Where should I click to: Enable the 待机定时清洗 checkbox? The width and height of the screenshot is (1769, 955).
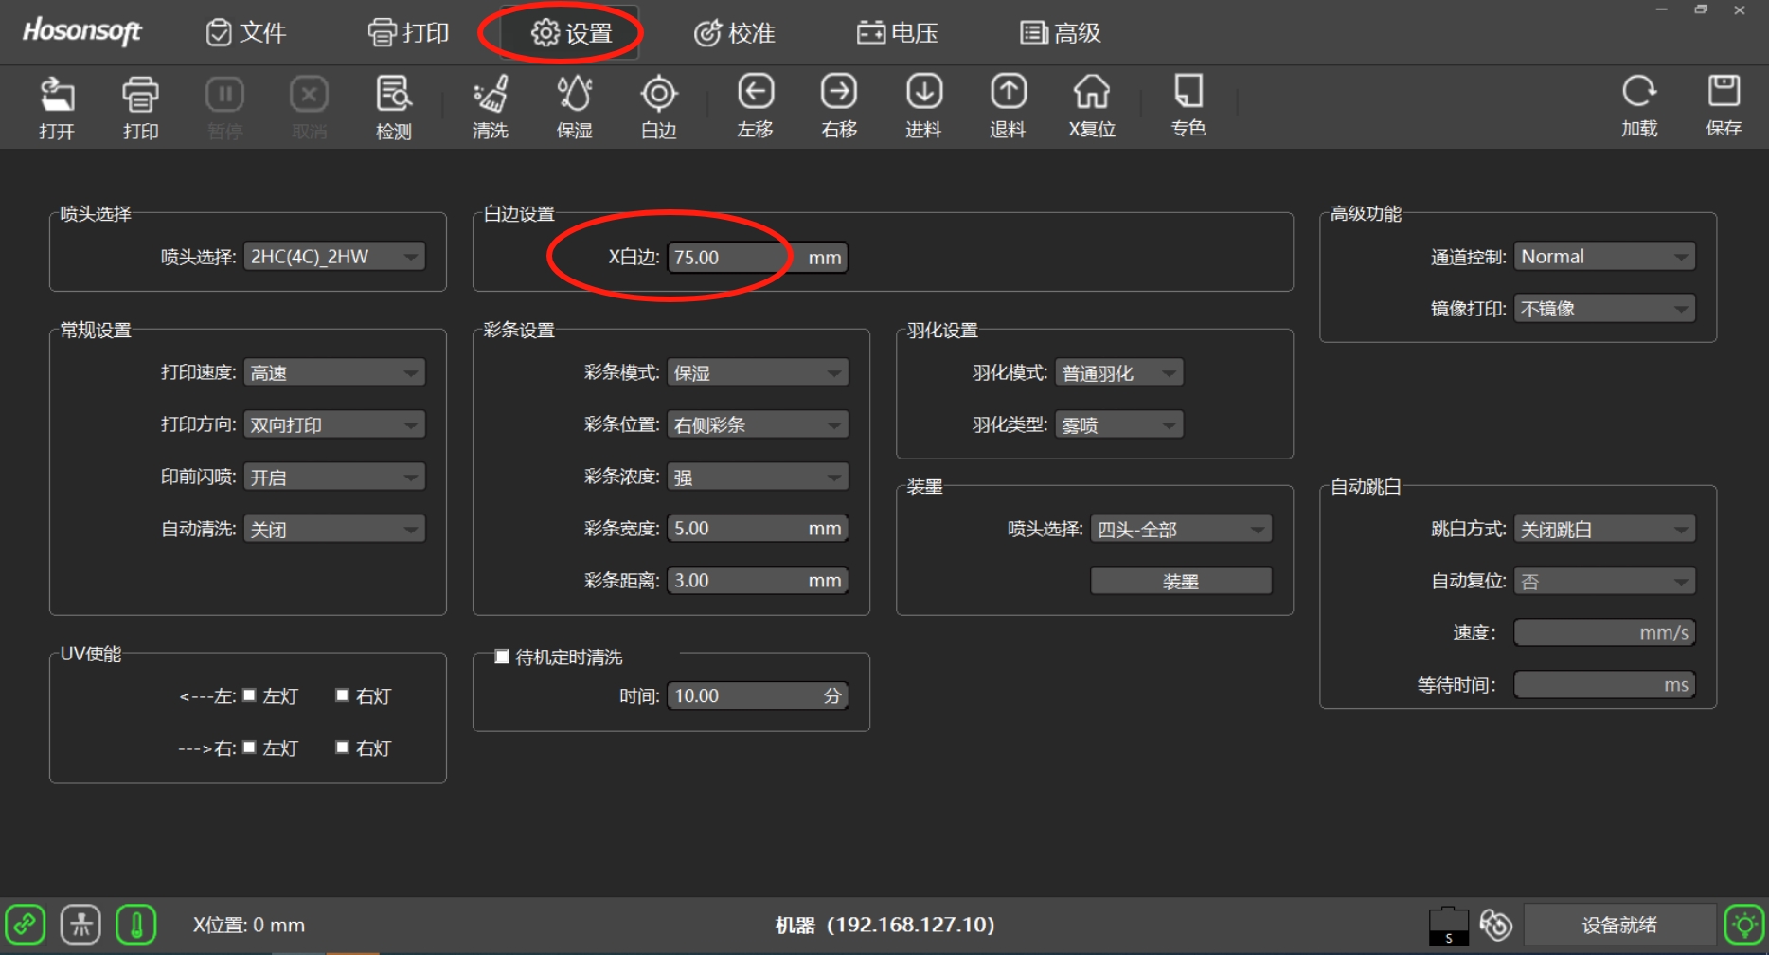click(503, 657)
